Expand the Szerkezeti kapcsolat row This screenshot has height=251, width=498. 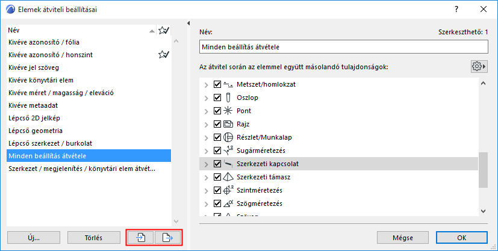coord(207,164)
